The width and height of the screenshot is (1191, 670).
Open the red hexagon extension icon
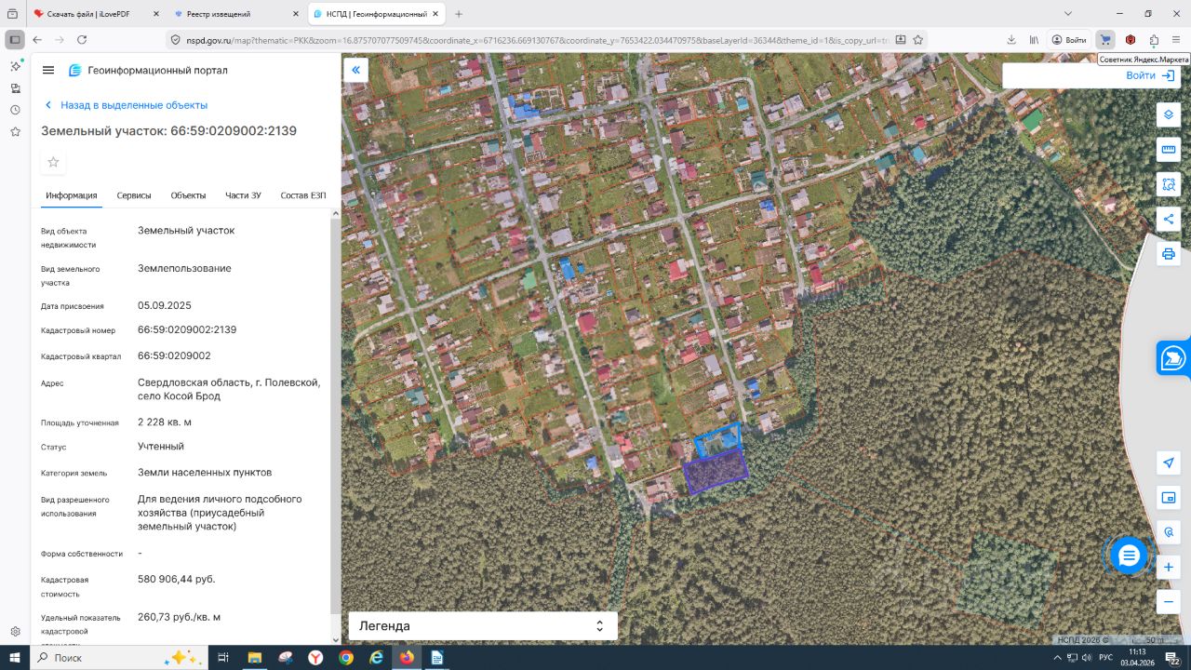[x=1130, y=40]
